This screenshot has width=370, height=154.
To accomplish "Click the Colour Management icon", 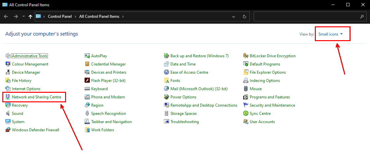I will [8, 64].
